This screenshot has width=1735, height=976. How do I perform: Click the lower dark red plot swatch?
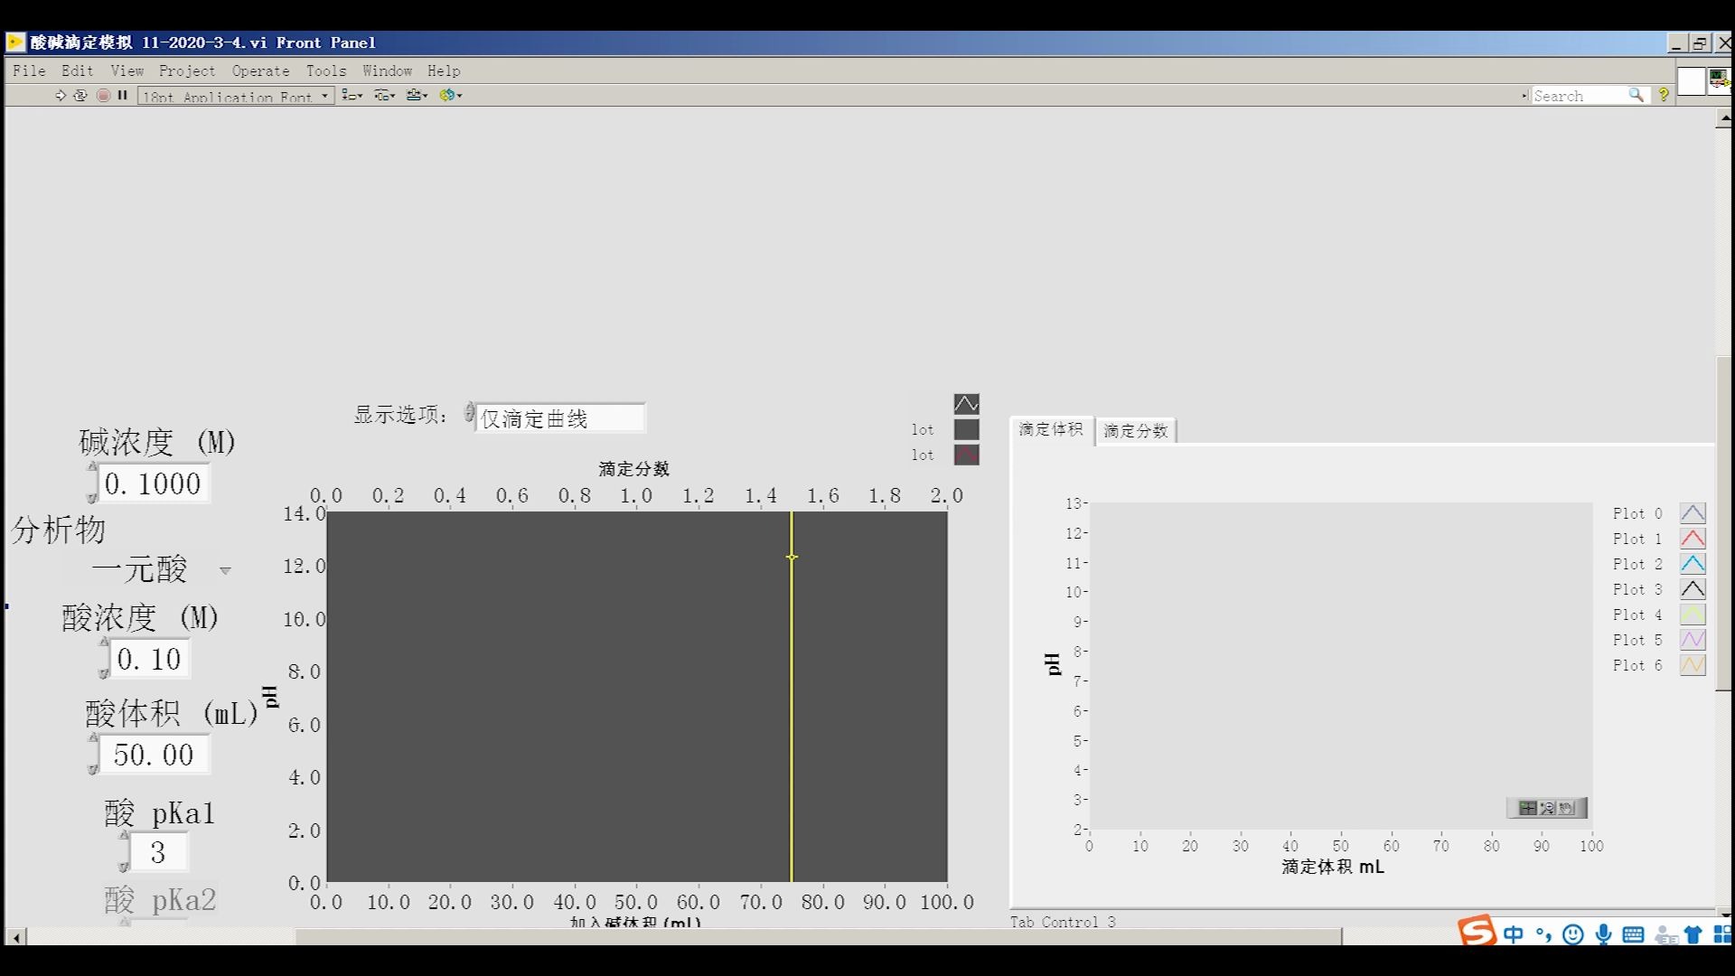pos(966,455)
